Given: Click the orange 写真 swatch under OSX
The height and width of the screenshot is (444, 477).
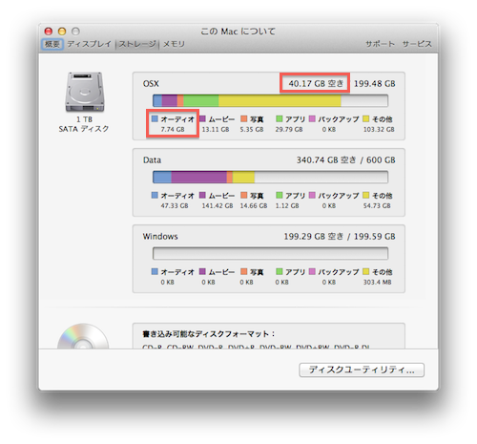Looking at the screenshot, I should pyautogui.click(x=244, y=118).
